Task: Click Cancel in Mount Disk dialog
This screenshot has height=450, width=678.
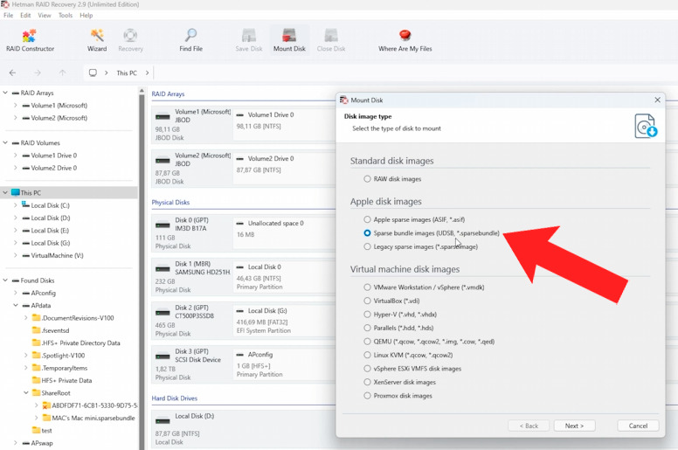Action: tap(638, 426)
